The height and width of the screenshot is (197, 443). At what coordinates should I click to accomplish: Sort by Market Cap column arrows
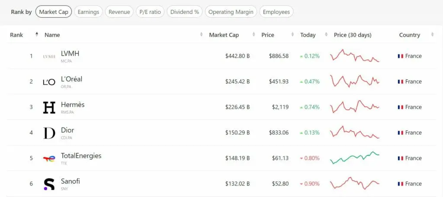254,35
